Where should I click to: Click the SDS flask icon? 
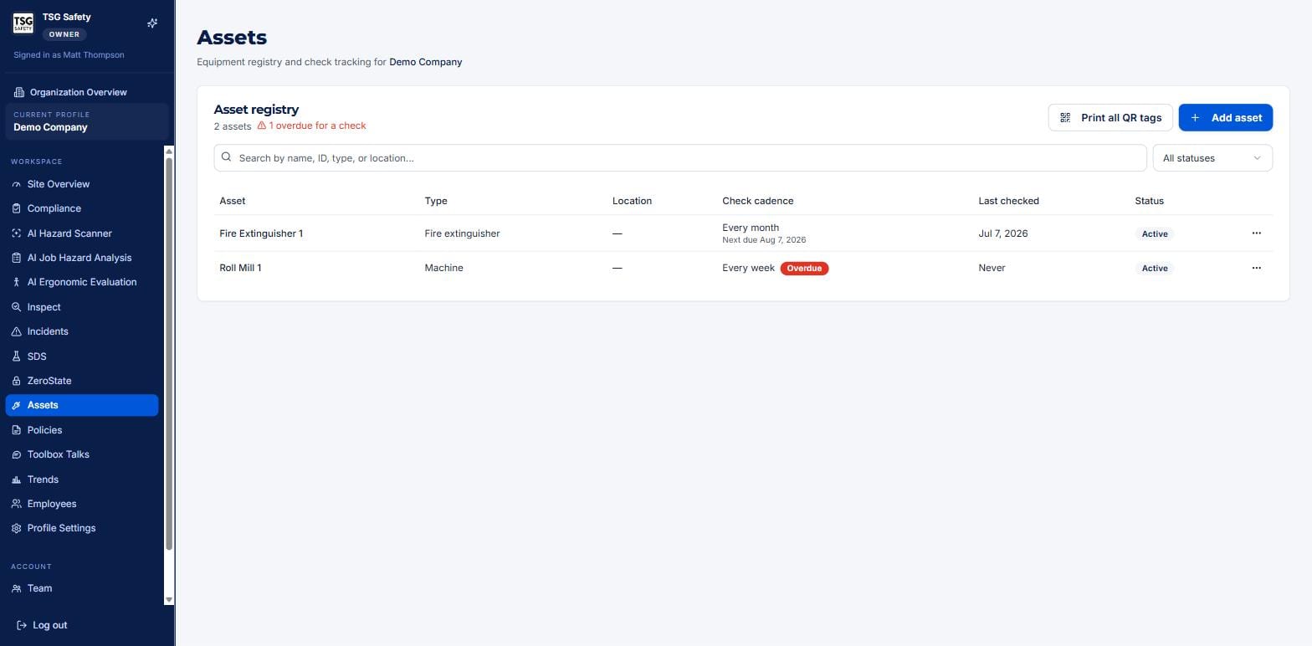click(x=16, y=356)
